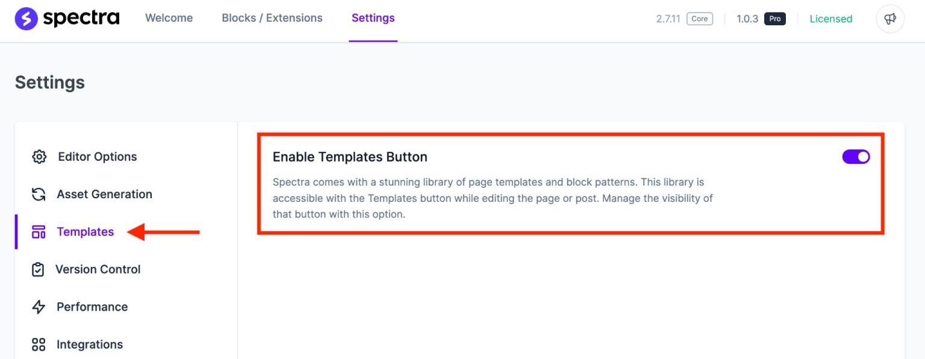Click the Core version badge
This screenshot has height=359, width=925.
pyautogui.click(x=699, y=19)
